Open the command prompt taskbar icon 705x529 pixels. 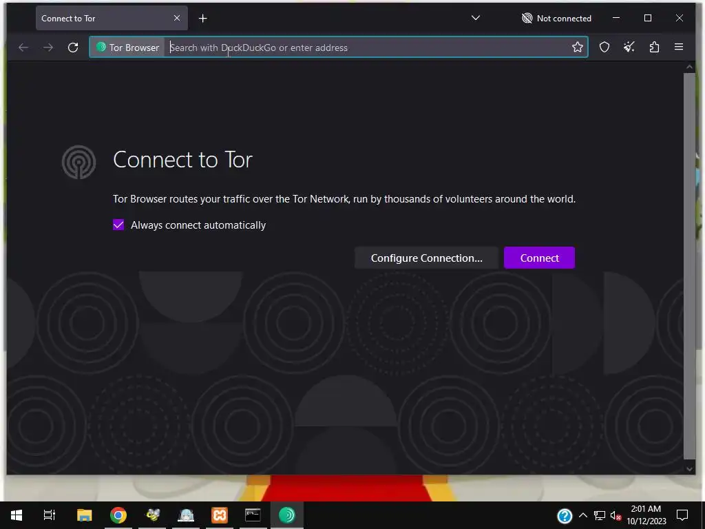[253, 515]
